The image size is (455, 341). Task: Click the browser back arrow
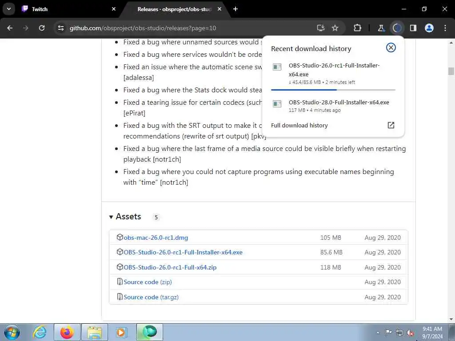coord(10,28)
